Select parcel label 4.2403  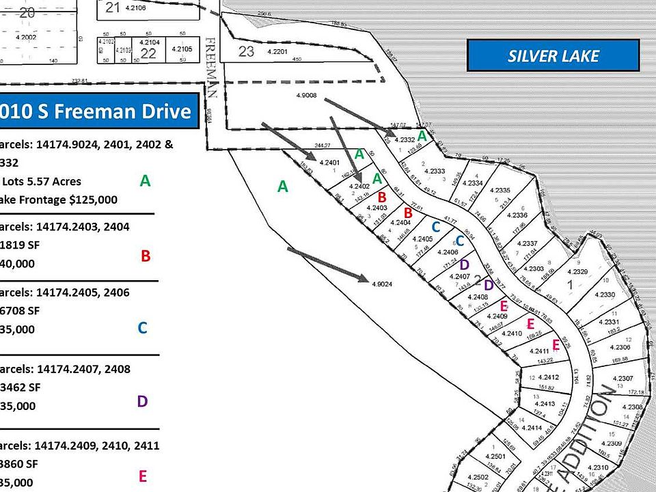tap(377, 208)
